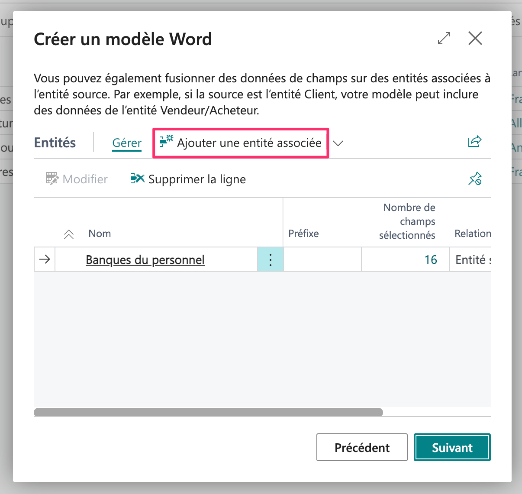Click the double-chevron sort icon beside Nom
522x494 pixels.
[68, 234]
